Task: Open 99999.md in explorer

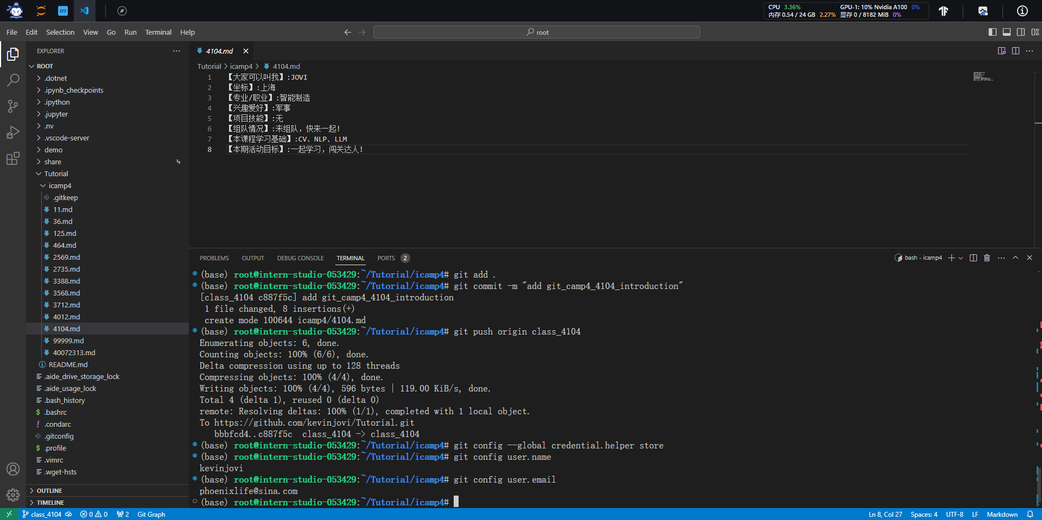Action: pyautogui.click(x=107, y=341)
